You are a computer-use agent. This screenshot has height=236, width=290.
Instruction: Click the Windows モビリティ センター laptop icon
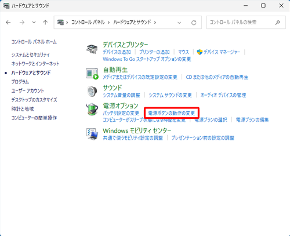point(92,134)
